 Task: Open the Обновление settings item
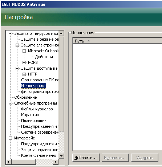(x=25, y=97)
